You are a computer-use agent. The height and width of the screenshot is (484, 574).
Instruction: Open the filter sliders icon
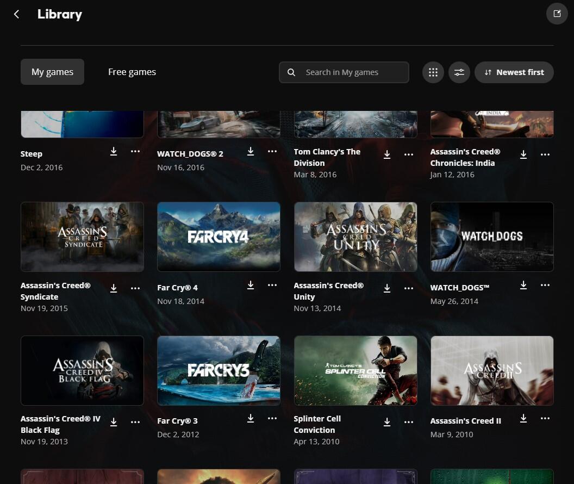click(459, 72)
